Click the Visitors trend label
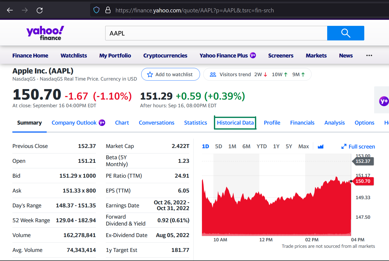Viewport: 389px width, 261px height. click(235, 75)
